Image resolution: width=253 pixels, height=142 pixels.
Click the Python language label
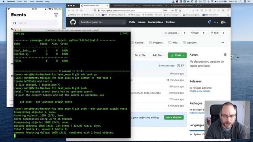click(197, 134)
